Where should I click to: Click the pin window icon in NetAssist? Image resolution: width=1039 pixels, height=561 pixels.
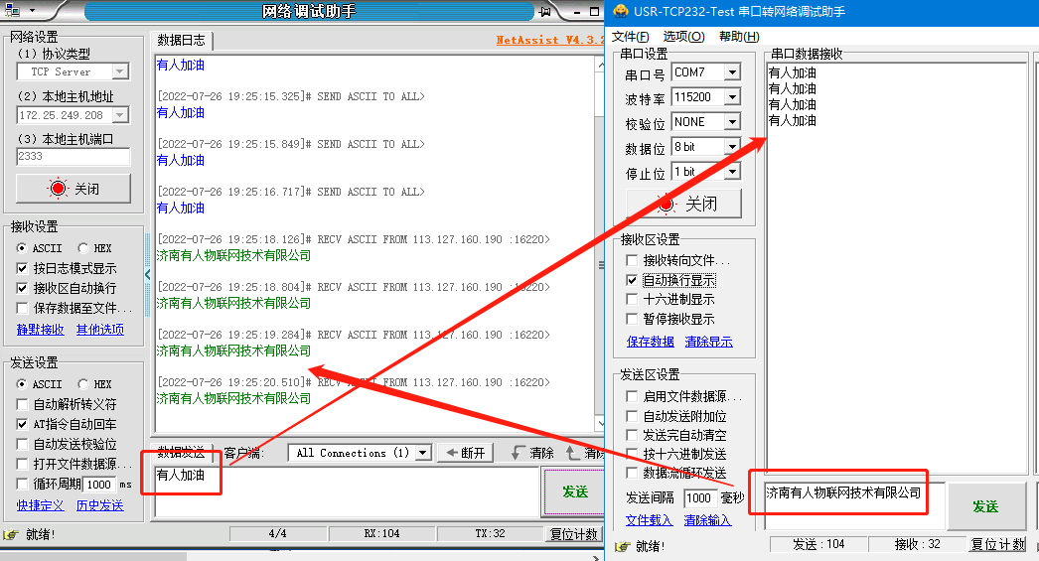coord(544,12)
